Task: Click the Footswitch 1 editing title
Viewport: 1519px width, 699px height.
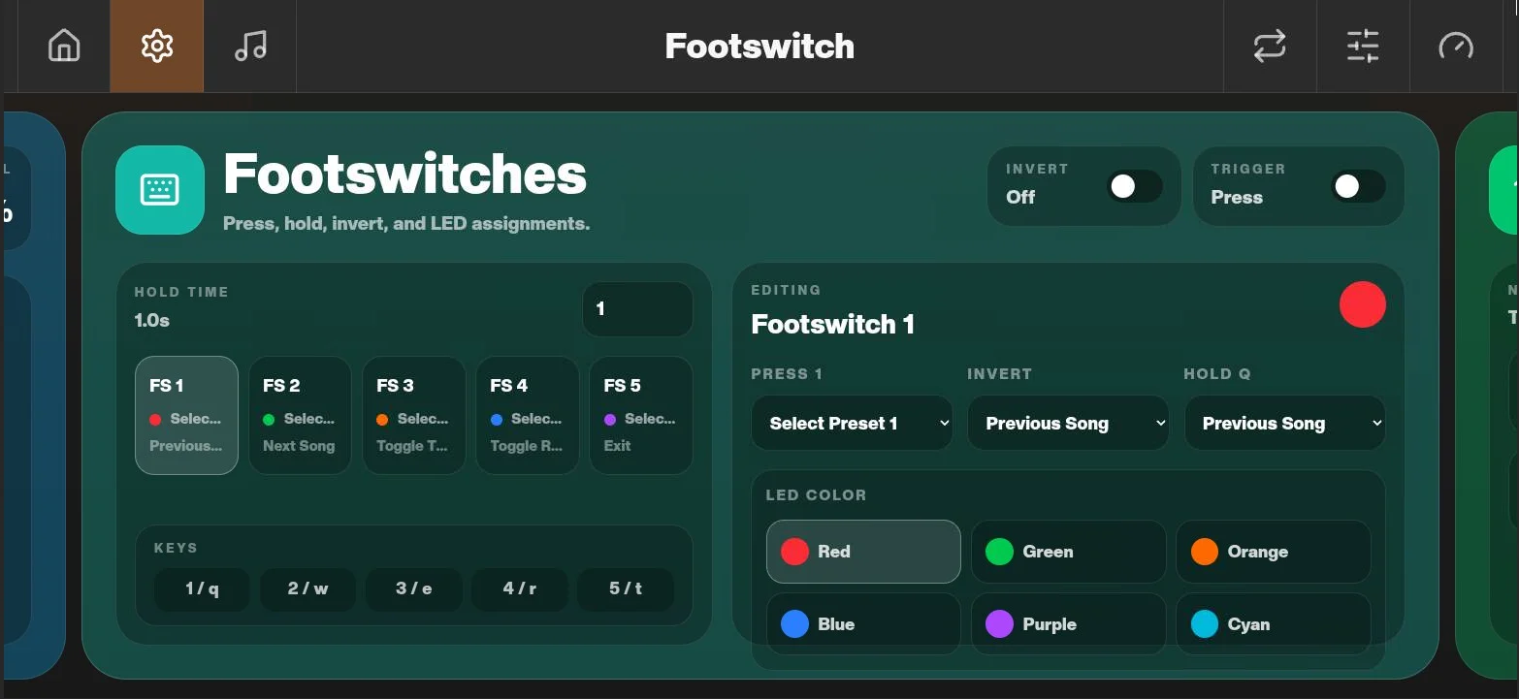Action: click(x=833, y=324)
